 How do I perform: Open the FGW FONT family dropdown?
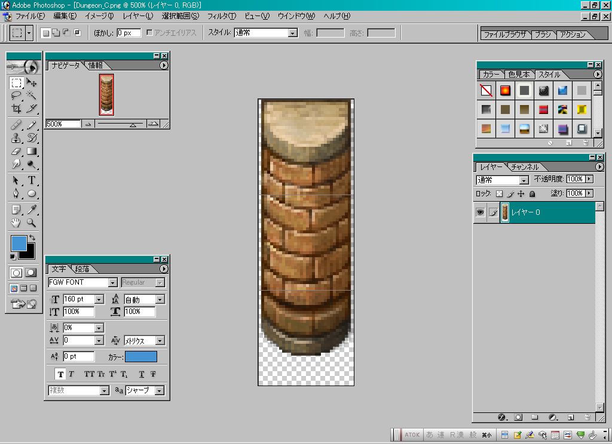point(113,282)
